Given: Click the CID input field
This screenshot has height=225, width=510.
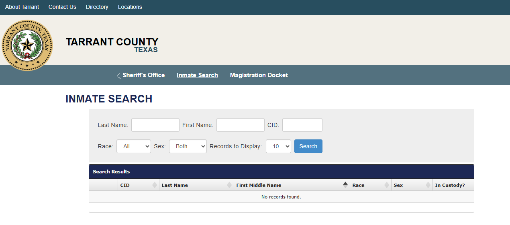Looking at the screenshot, I should click(302, 125).
